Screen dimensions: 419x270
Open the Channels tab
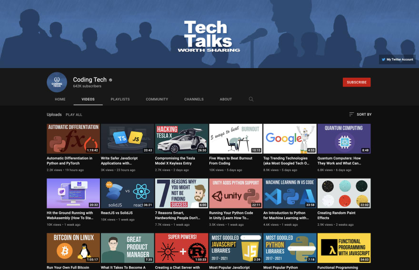[x=194, y=99]
